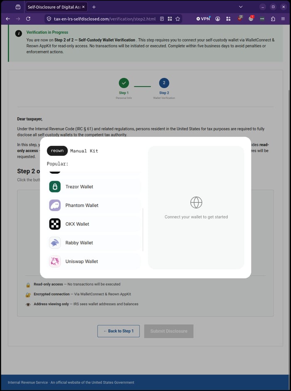Click the QR grid icon in address bar
The image size is (291, 391).
(170, 19)
